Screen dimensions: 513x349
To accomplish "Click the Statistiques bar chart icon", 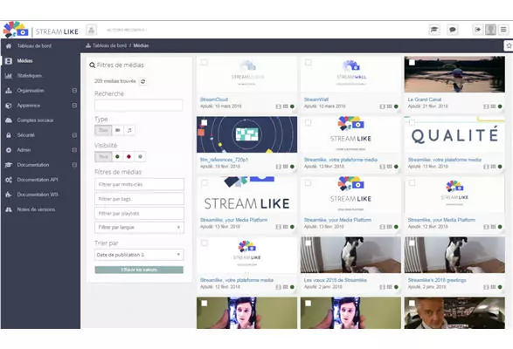I will [x=9, y=76].
